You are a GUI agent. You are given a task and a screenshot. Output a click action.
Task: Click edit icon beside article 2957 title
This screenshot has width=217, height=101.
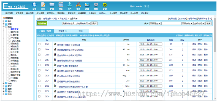55,60
